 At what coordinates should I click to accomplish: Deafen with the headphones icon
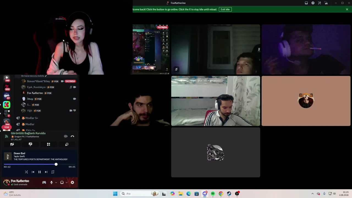click(62, 182)
